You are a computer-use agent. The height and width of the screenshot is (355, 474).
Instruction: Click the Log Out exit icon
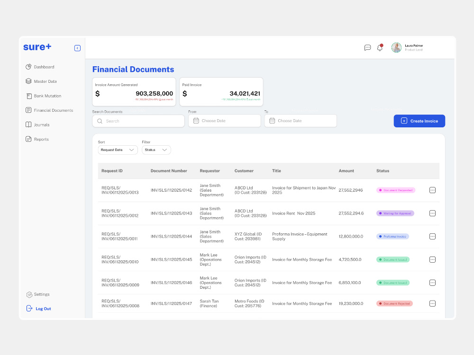[x=29, y=309]
